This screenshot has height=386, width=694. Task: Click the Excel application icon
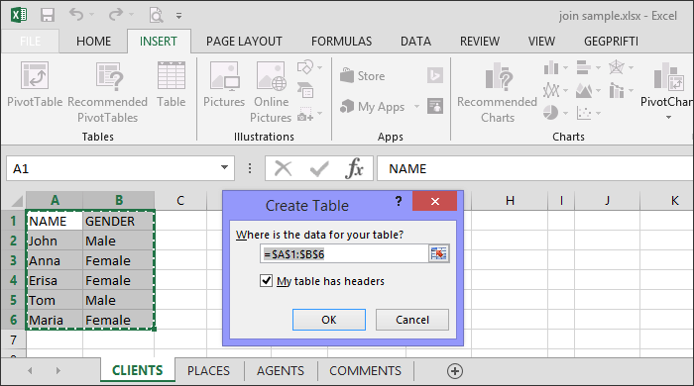tap(19, 16)
